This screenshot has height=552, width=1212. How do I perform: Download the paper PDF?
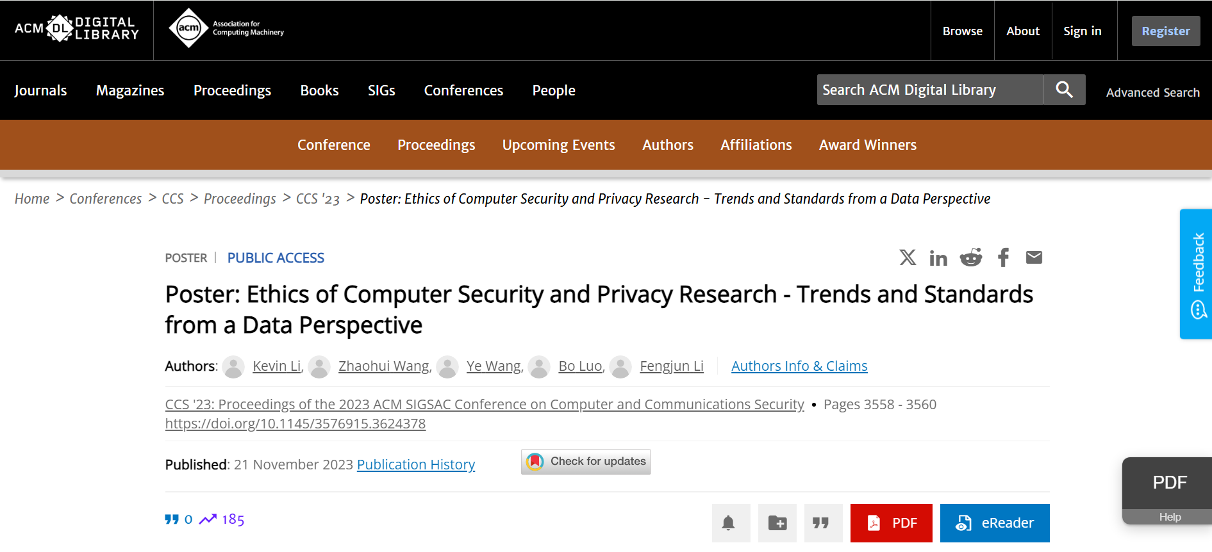coord(891,523)
